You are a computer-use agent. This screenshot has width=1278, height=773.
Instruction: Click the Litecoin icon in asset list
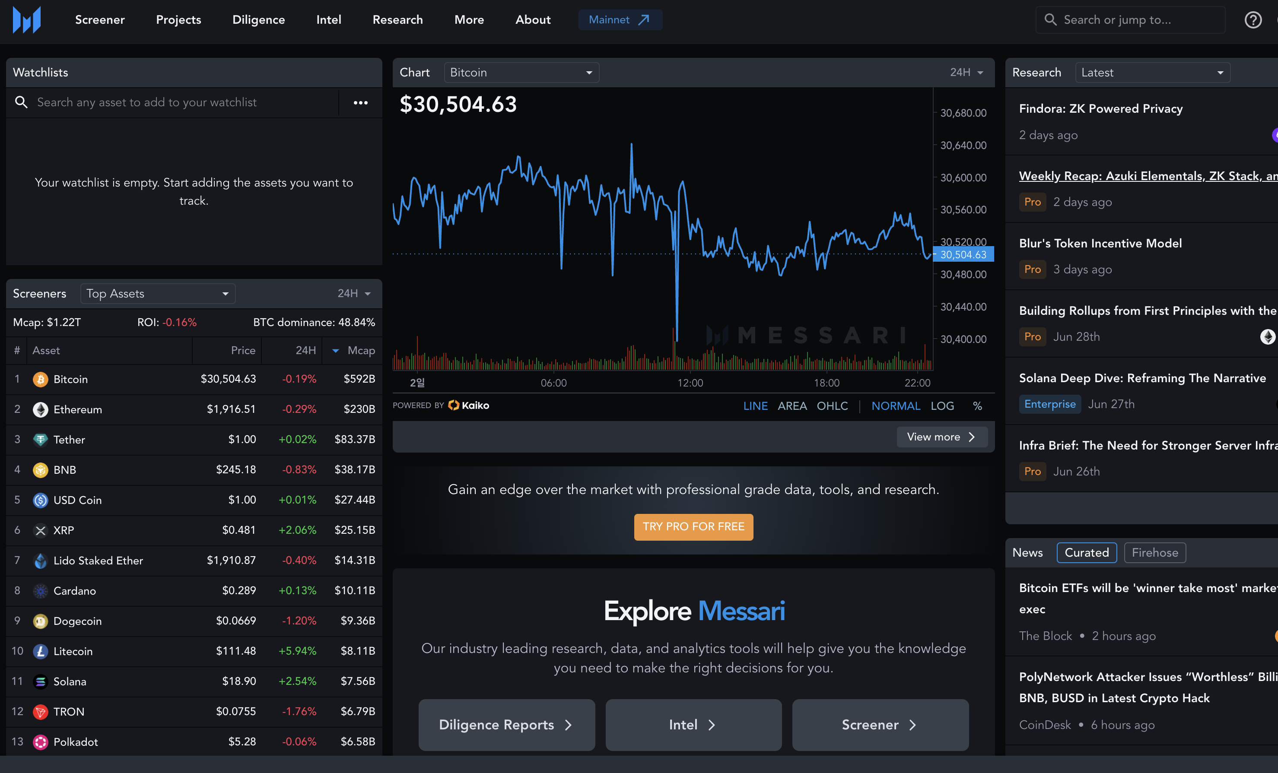pos(41,651)
